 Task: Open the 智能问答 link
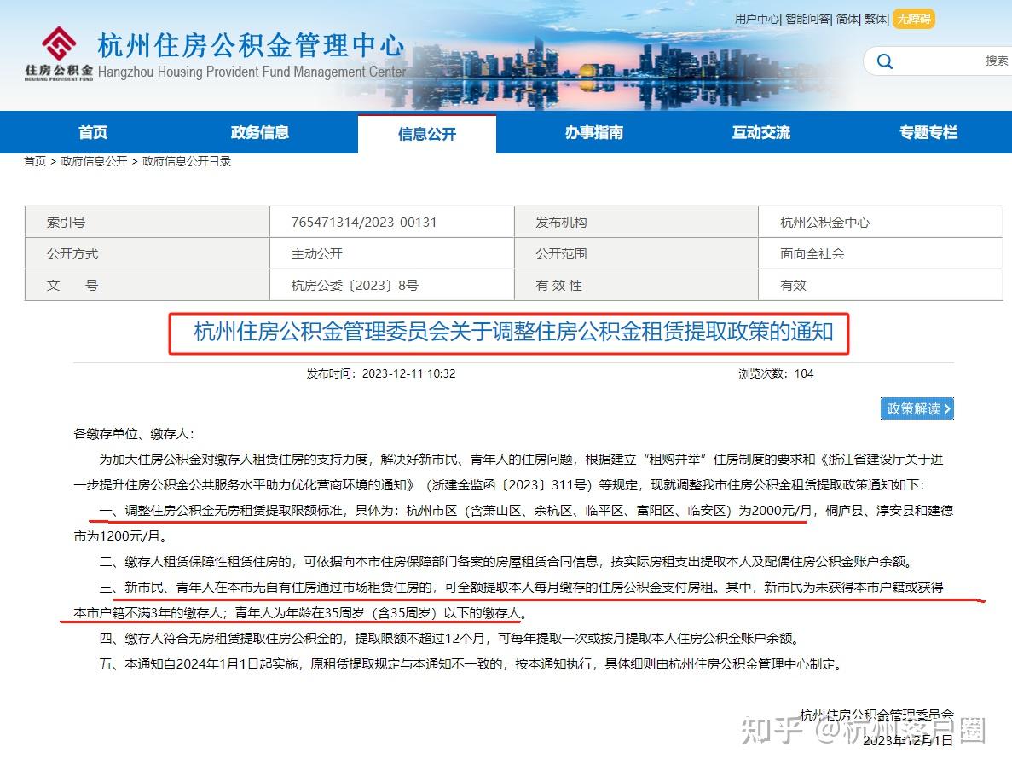point(807,19)
